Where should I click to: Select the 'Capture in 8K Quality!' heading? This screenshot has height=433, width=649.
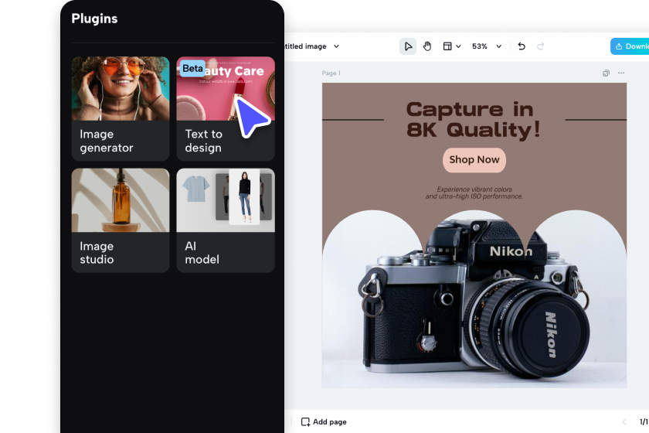(474, 120)
